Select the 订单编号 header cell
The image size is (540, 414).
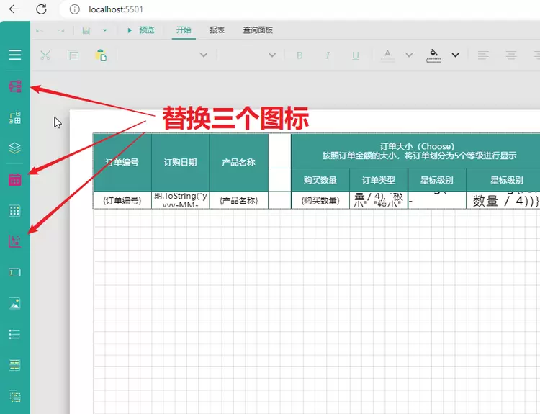tap(122, 162)
